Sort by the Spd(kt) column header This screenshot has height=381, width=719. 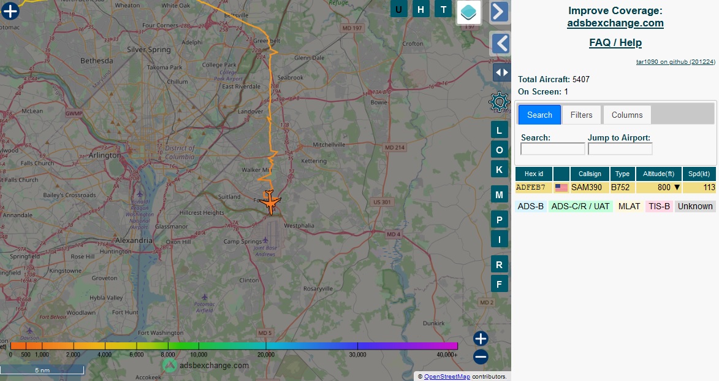coord(699,174)
